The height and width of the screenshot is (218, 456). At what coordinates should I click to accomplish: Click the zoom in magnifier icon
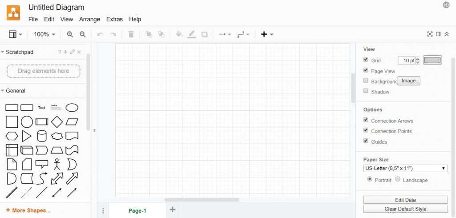click(70, 34)
